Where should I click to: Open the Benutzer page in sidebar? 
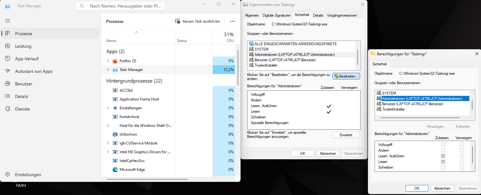[x=50, y=84]
